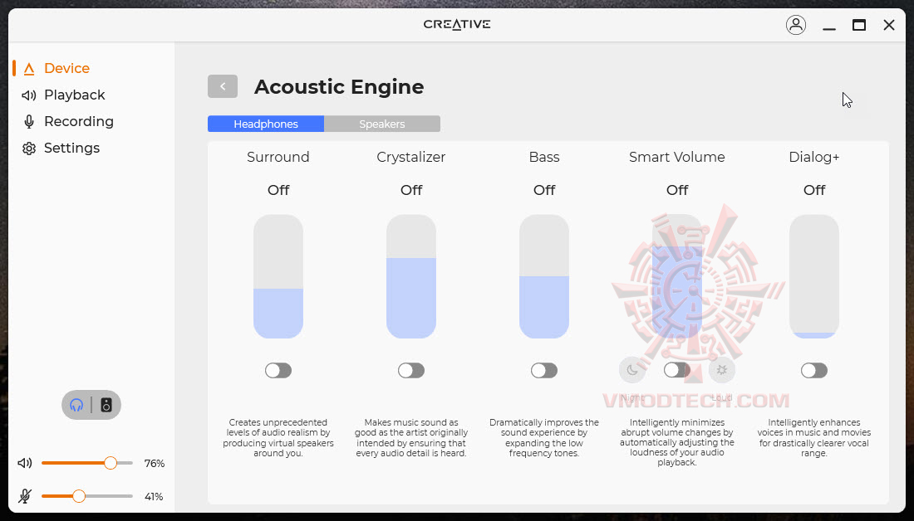Switch on Smart Volume toggle
914x521 pixels.
[x=677, y=370]
